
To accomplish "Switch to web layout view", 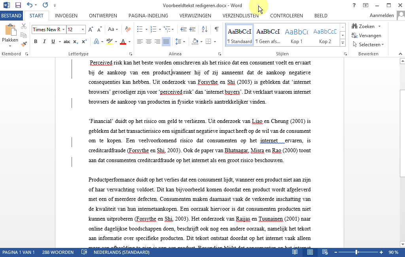I will point(325,252).
